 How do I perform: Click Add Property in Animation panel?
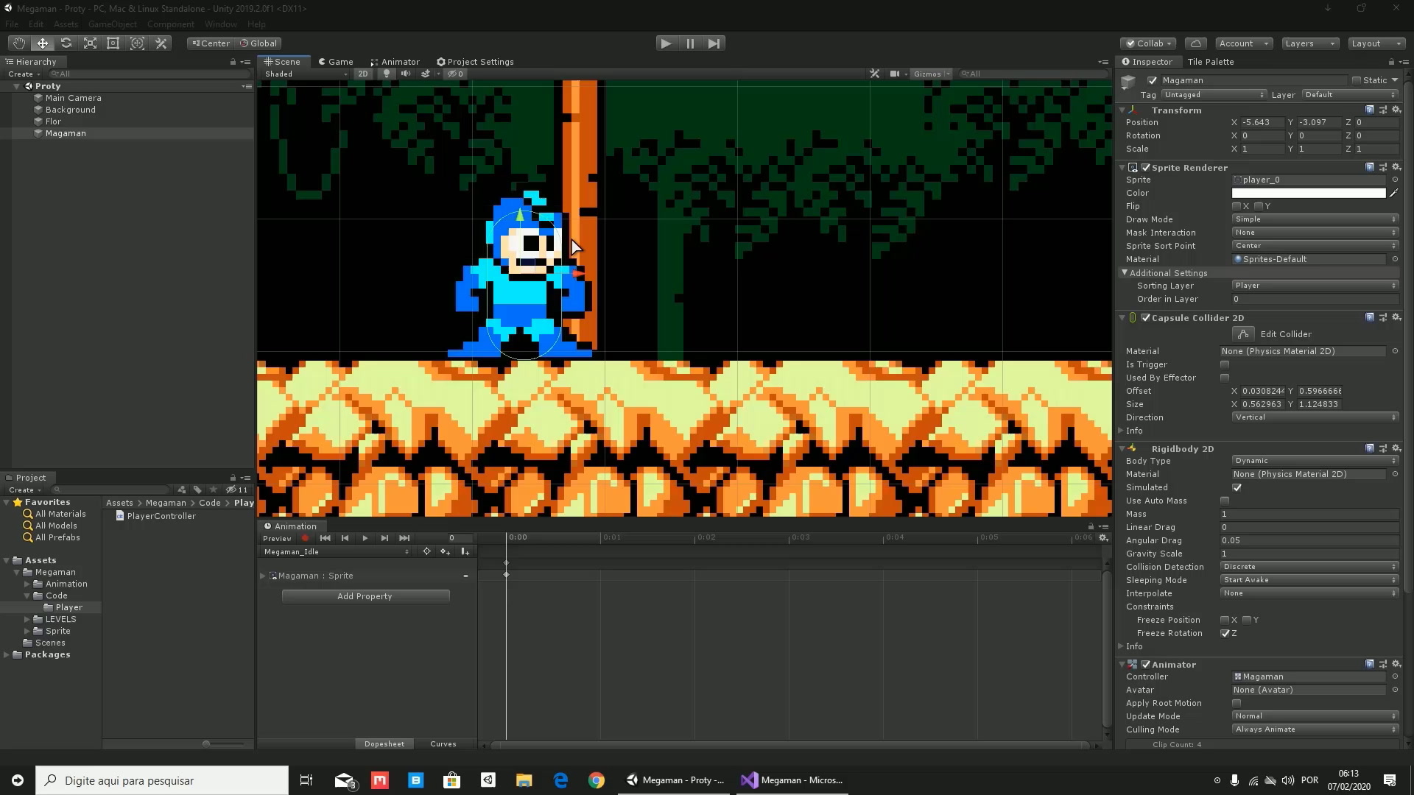point(365,596)
